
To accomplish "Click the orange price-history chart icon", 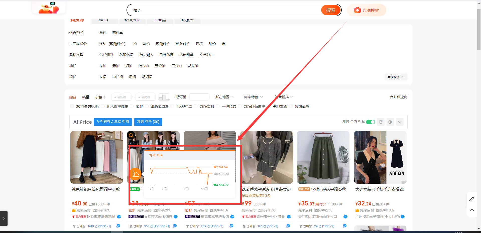I will click(x=136, y=174).
